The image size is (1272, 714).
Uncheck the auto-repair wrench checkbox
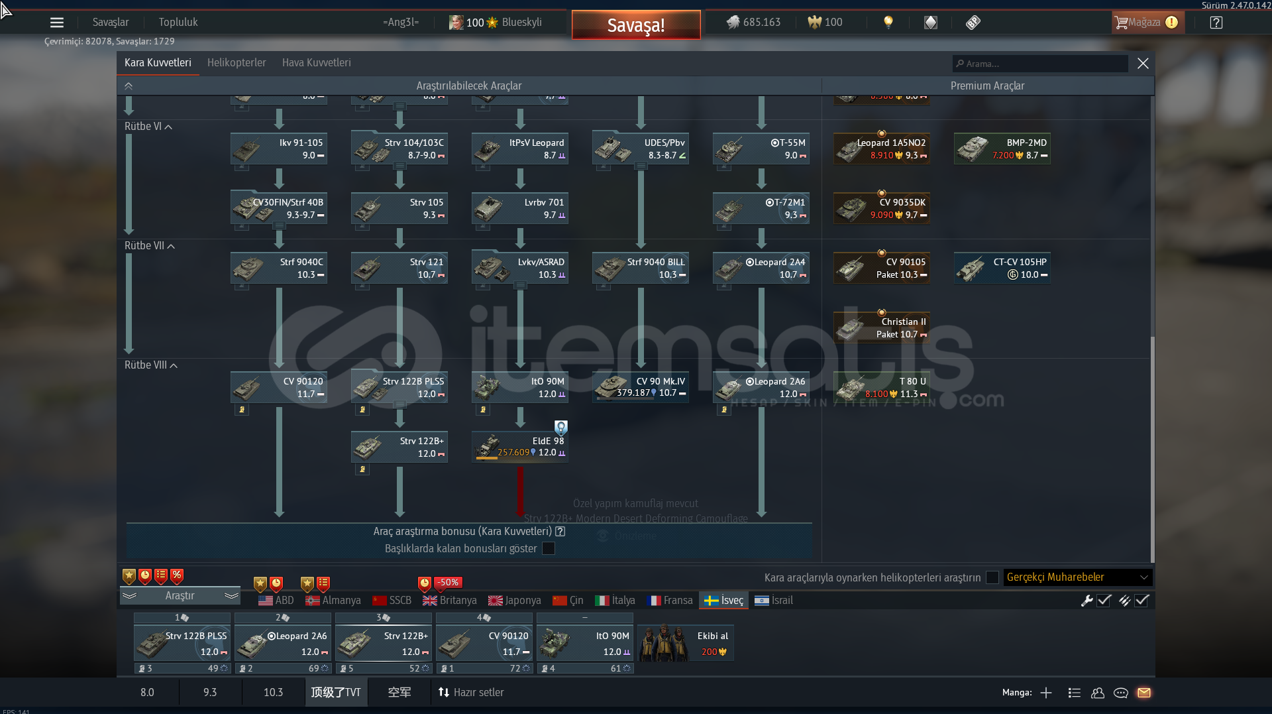point(1104,601)
